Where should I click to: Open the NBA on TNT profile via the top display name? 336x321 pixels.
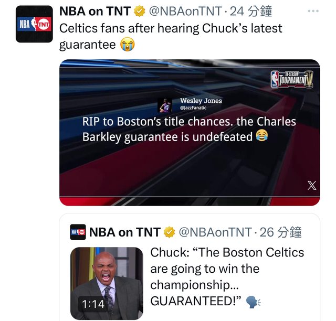(95, 12)
